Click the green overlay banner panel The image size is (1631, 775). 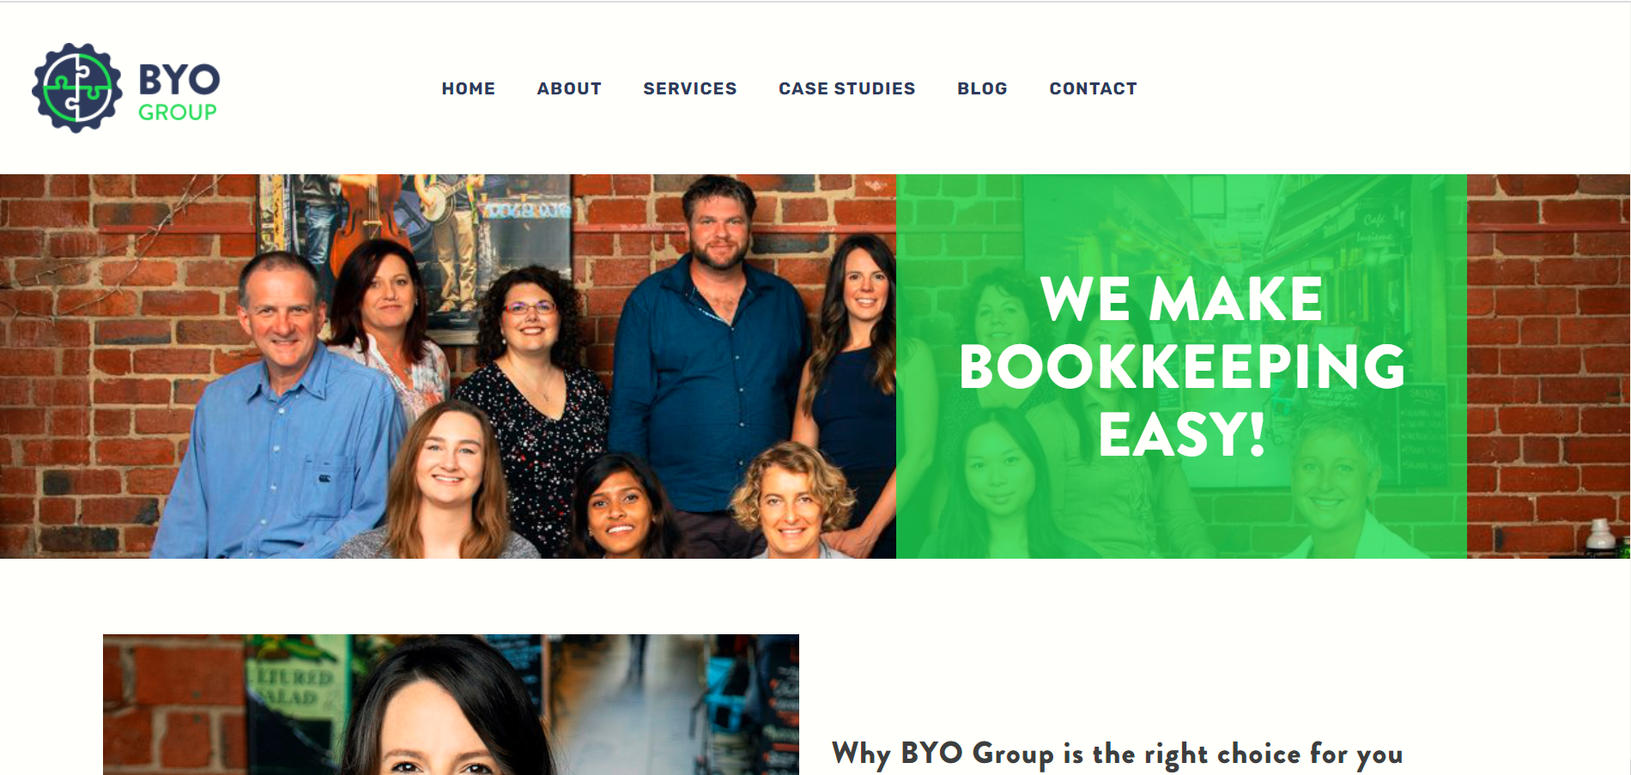pyautogui.click(x=1181, y=366)
